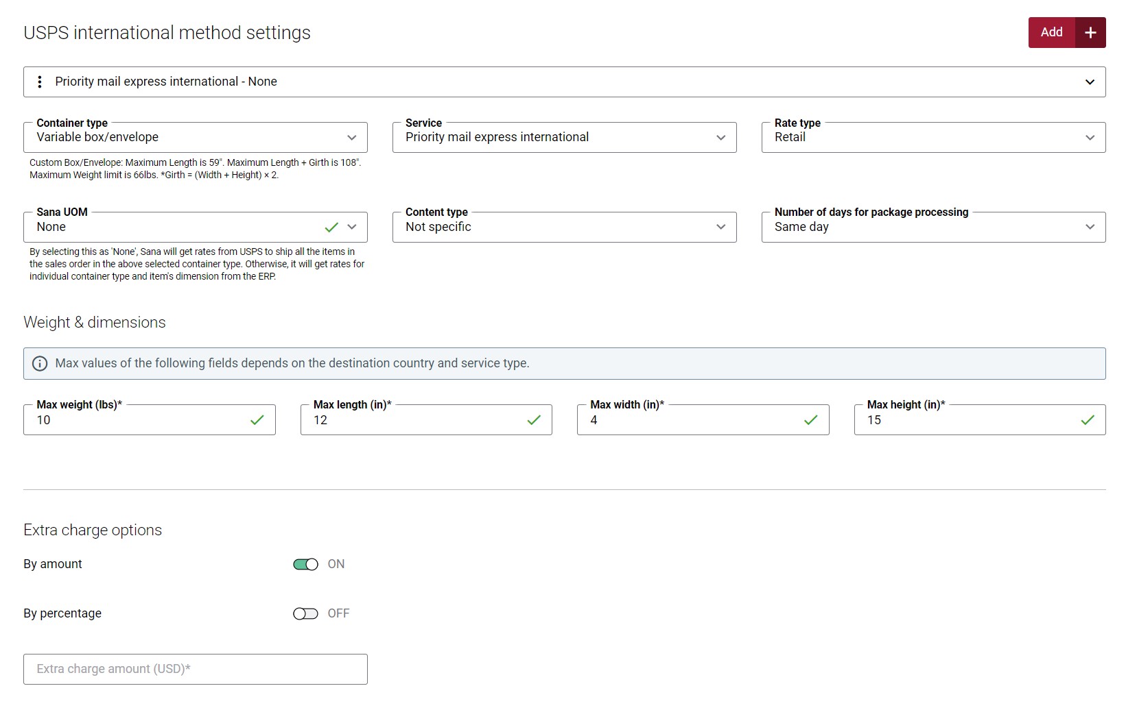Click the Max weight (lbs) field
Viewport: 1126px width, 710px height.
(150, 420)
